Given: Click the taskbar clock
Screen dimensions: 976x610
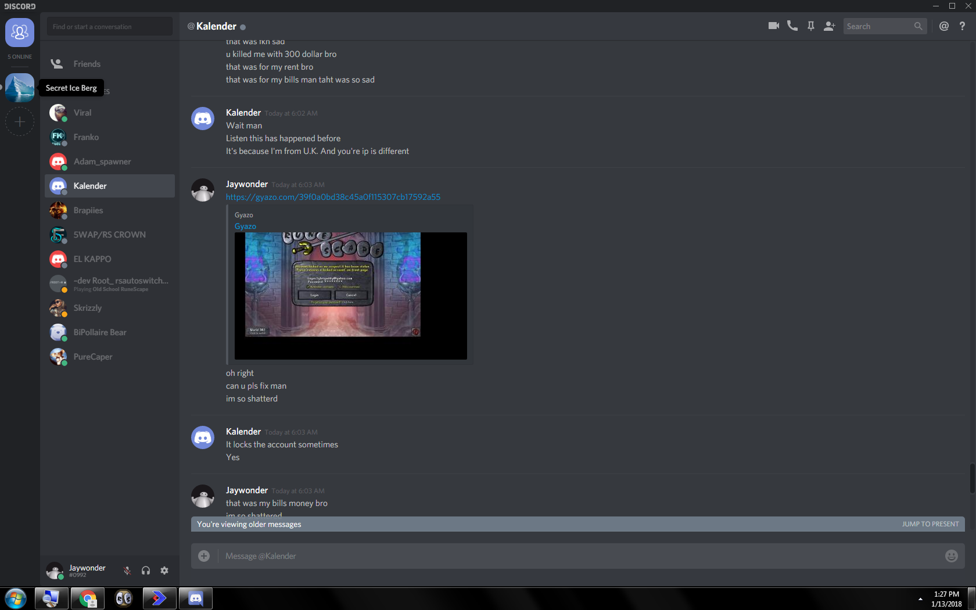Looking at the screenshot, I should [x=946, y=599].
